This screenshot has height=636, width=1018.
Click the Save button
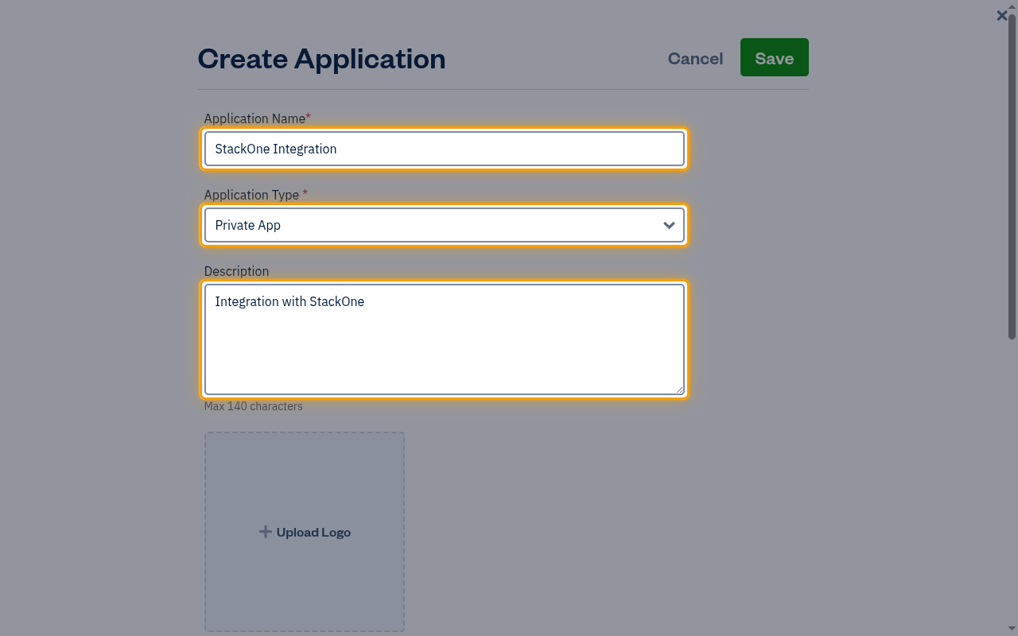(x=774, y=57)
